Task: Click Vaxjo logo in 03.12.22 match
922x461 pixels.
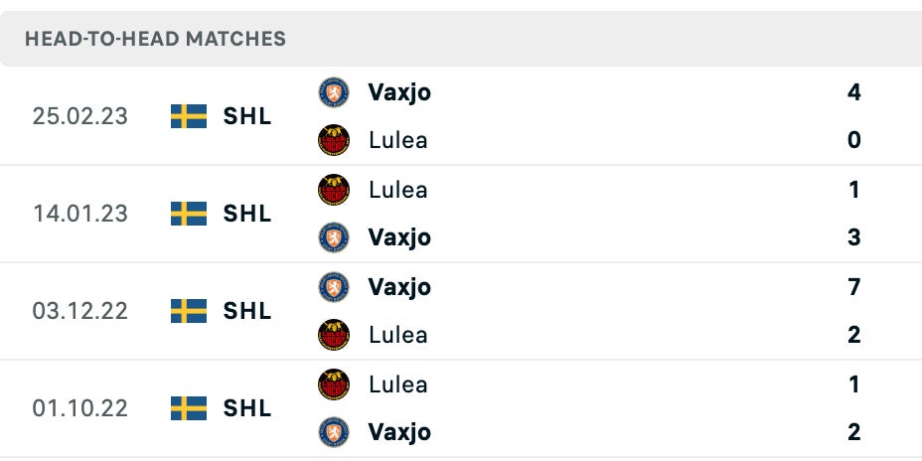Action: pyautogui.click(x=334, y=287)
